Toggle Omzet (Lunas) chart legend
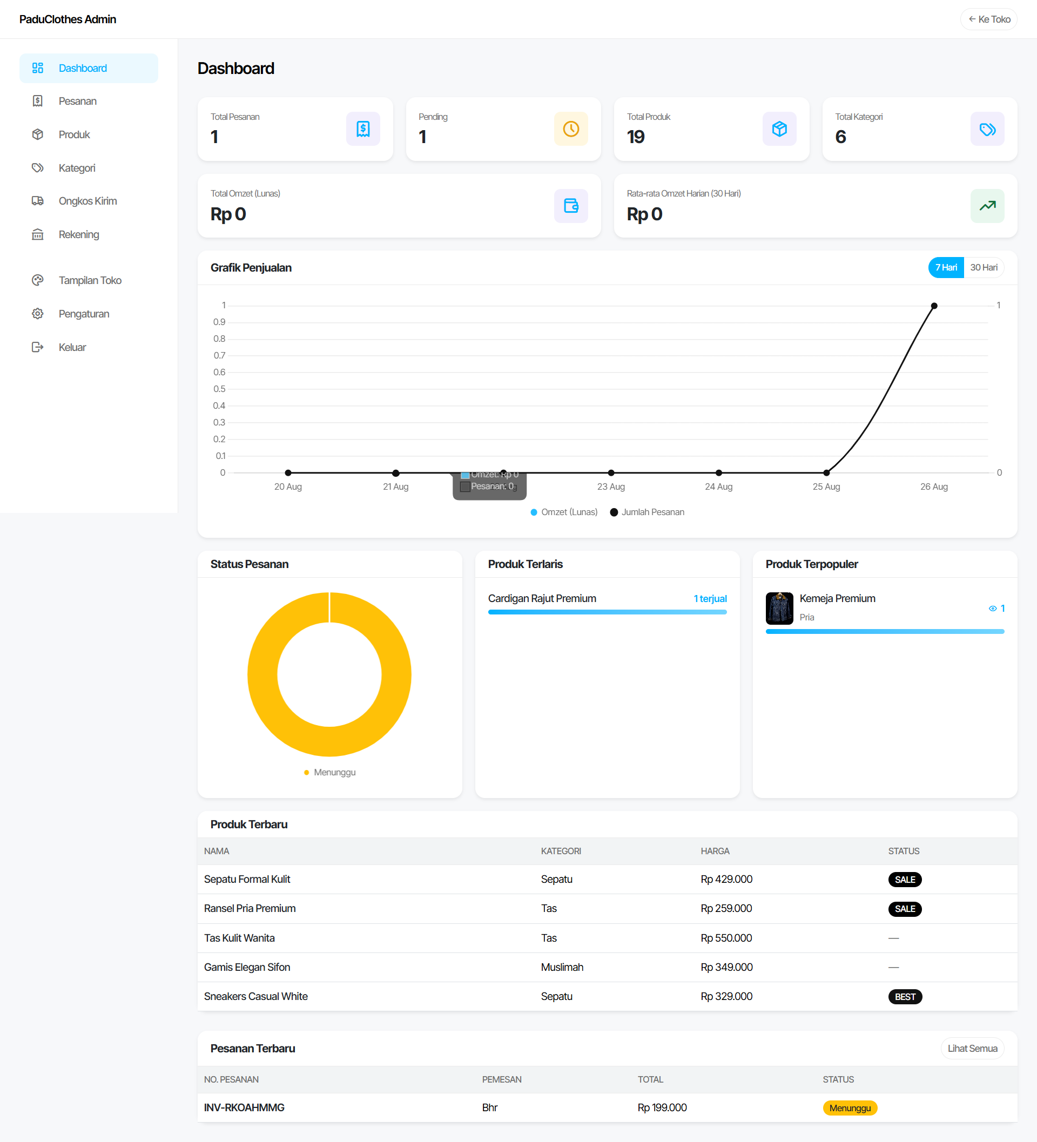The width and height of the screenshot is (1037, 1142). coord(564,512)
